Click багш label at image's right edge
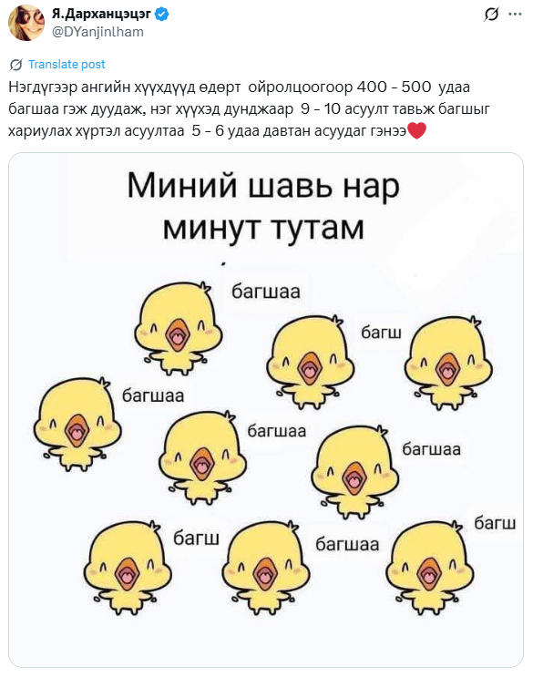Image resolution: width=533 pixels, height=677 pixels. (x=495, y=523)
